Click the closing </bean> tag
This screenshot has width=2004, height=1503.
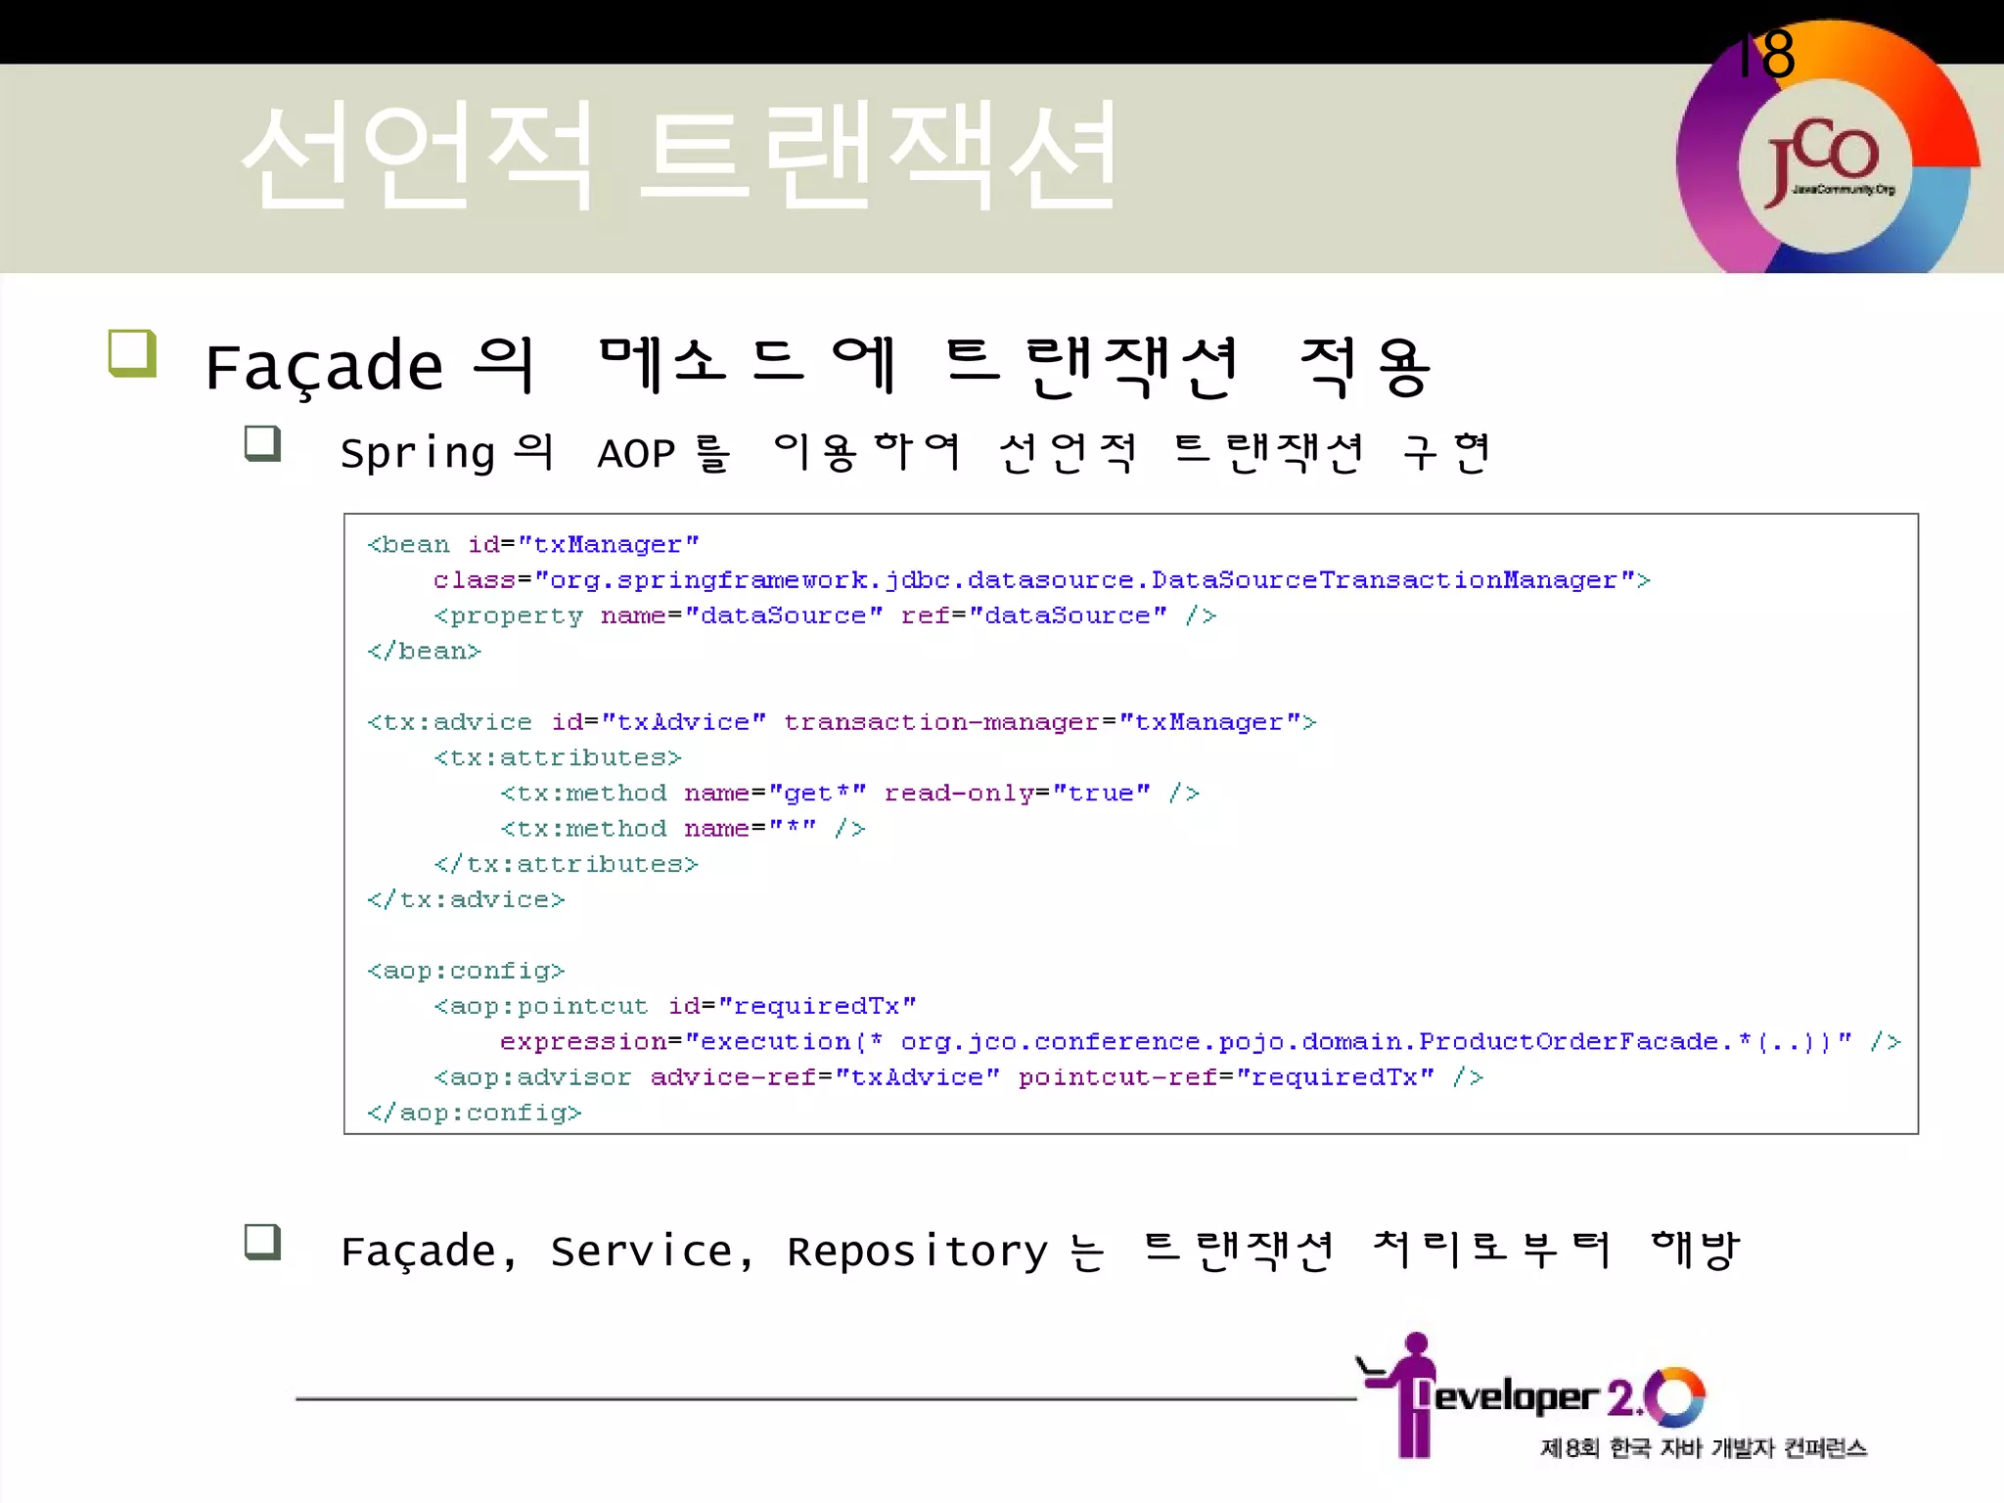pyautogui.click(x=424, y=651)
